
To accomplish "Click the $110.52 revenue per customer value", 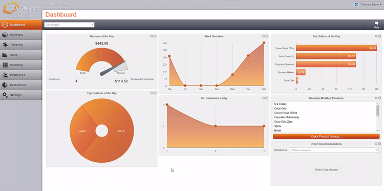I will (x=121, y=81).
